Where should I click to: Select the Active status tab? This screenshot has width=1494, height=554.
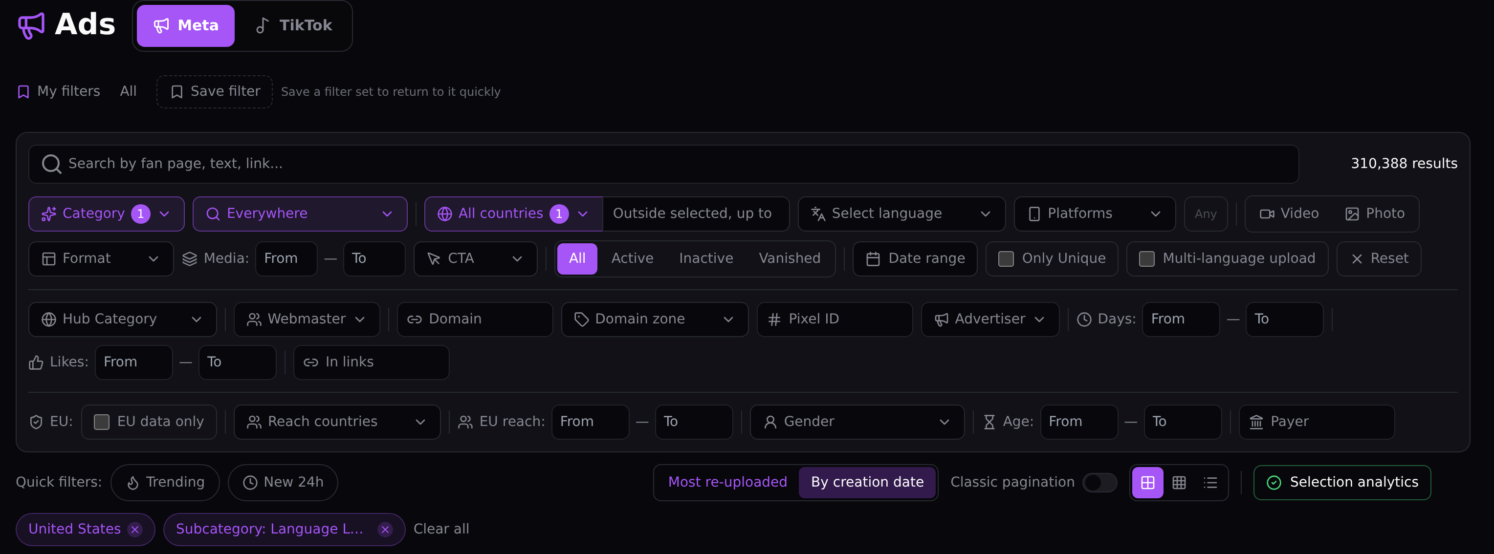(632, 258)
